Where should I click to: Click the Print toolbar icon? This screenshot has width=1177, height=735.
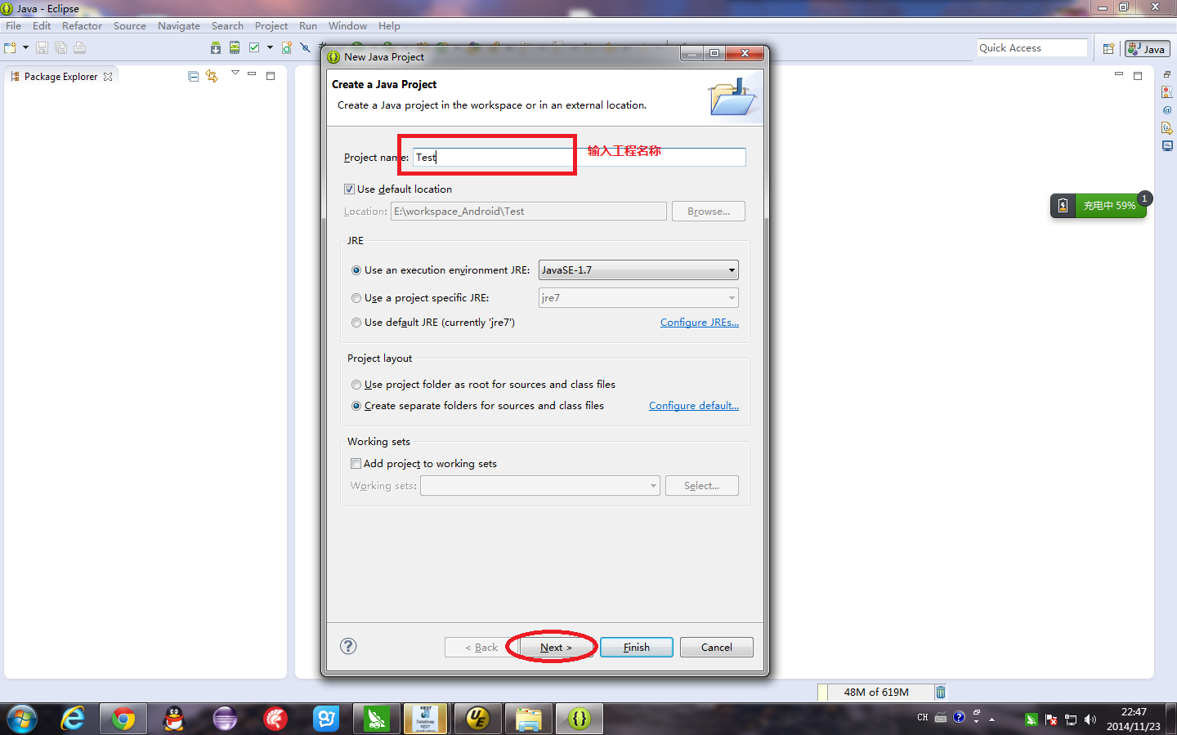tap(79, 48)
